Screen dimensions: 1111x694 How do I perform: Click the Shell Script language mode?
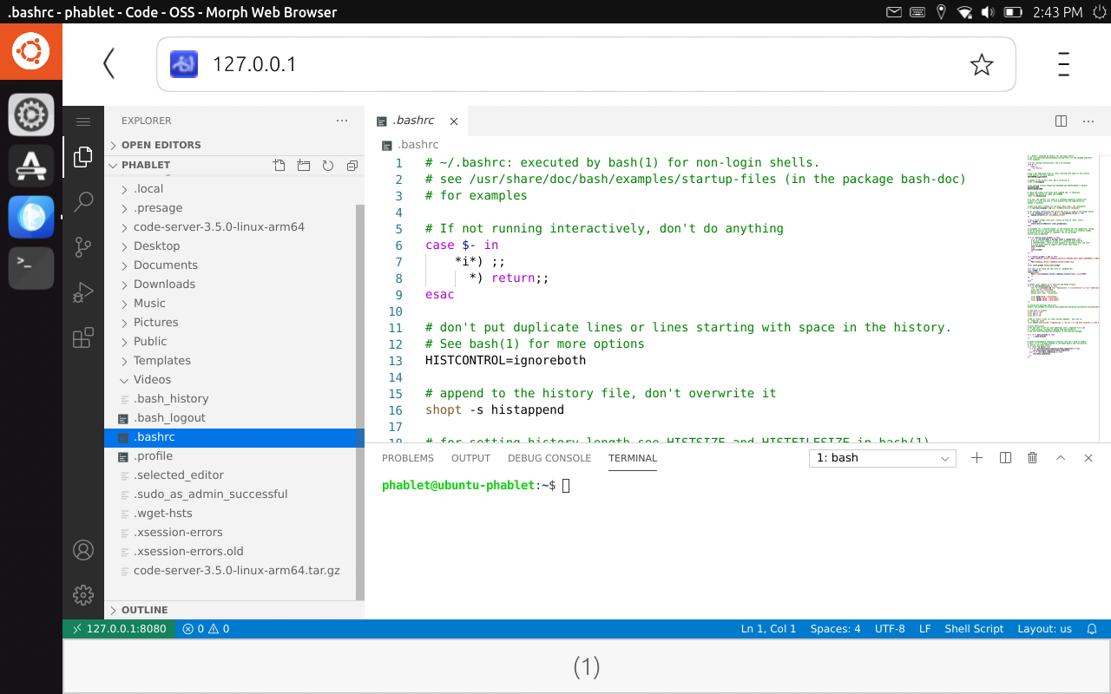(x=974, y=629)
